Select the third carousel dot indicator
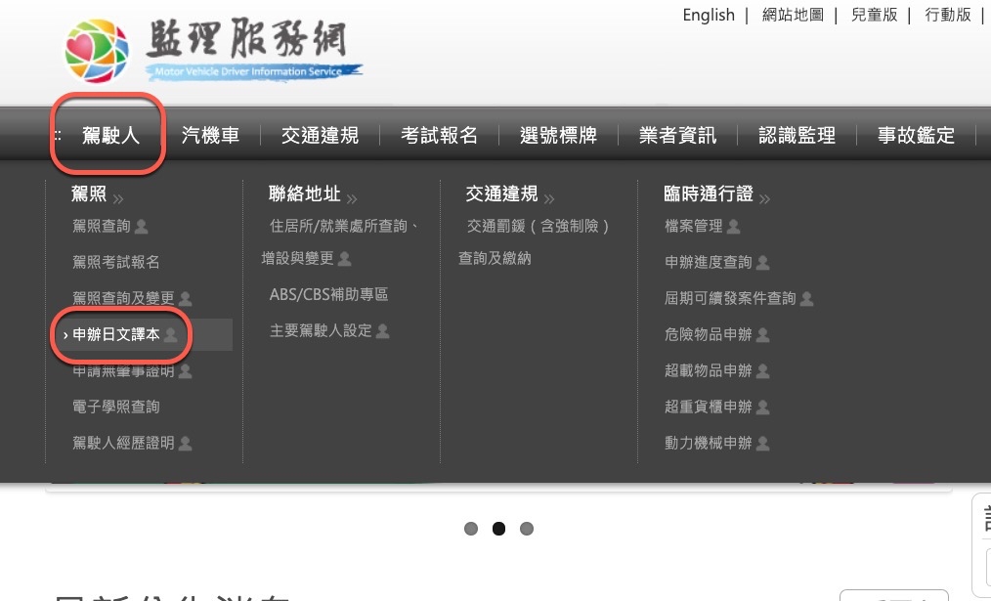The width and height of the screenshot is (991, 601). (x=527, y=529)
